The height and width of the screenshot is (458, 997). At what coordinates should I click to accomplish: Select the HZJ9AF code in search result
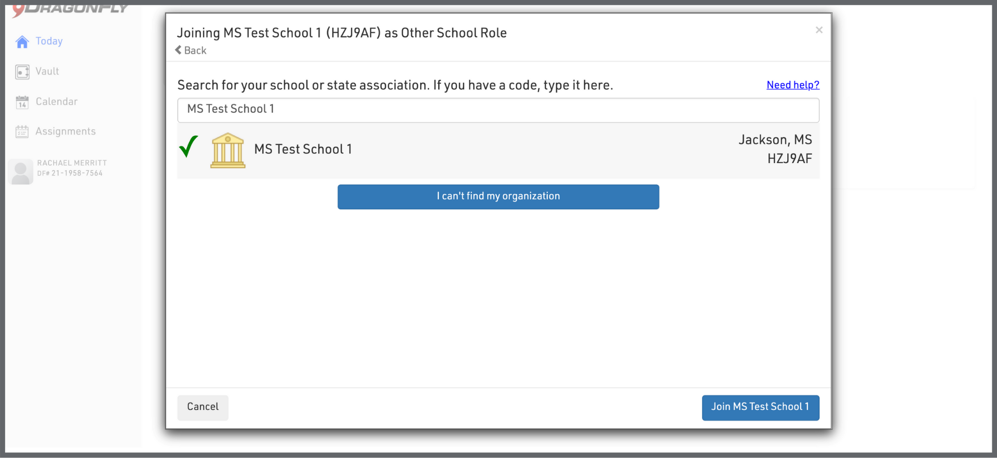pyautogui.click(x=789, y=159)
